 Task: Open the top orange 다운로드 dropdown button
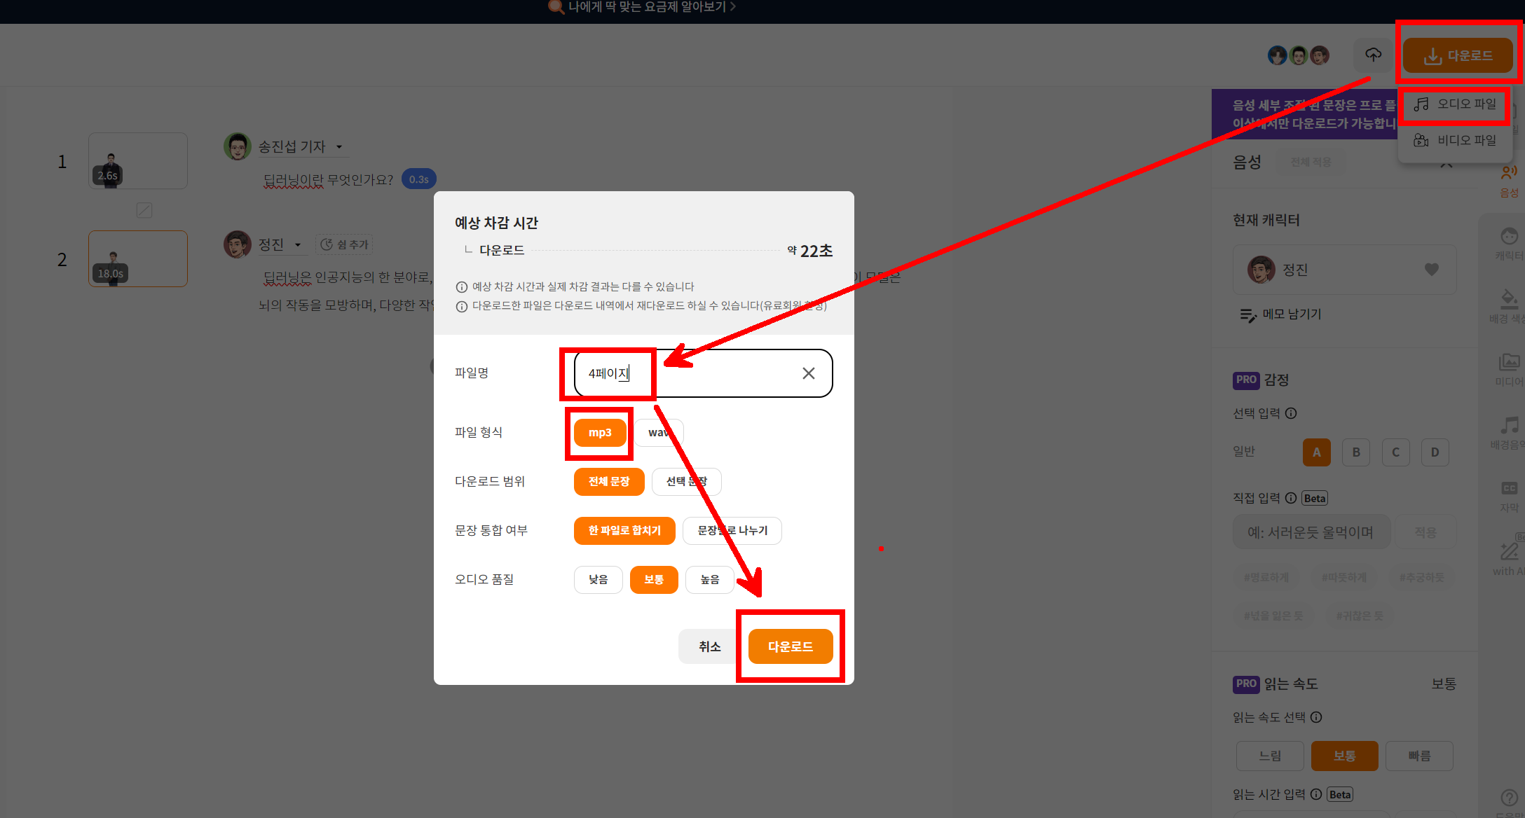coord(1457,56)
